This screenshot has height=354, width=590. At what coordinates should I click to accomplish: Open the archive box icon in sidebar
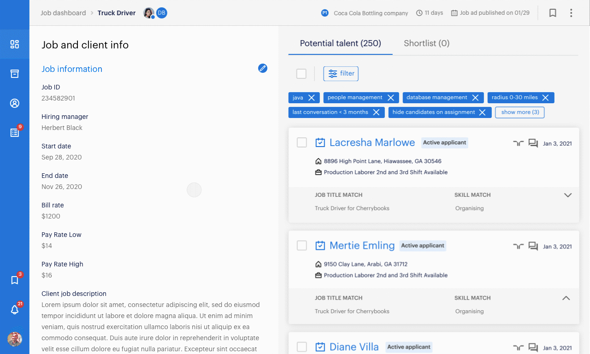point(15,74)
